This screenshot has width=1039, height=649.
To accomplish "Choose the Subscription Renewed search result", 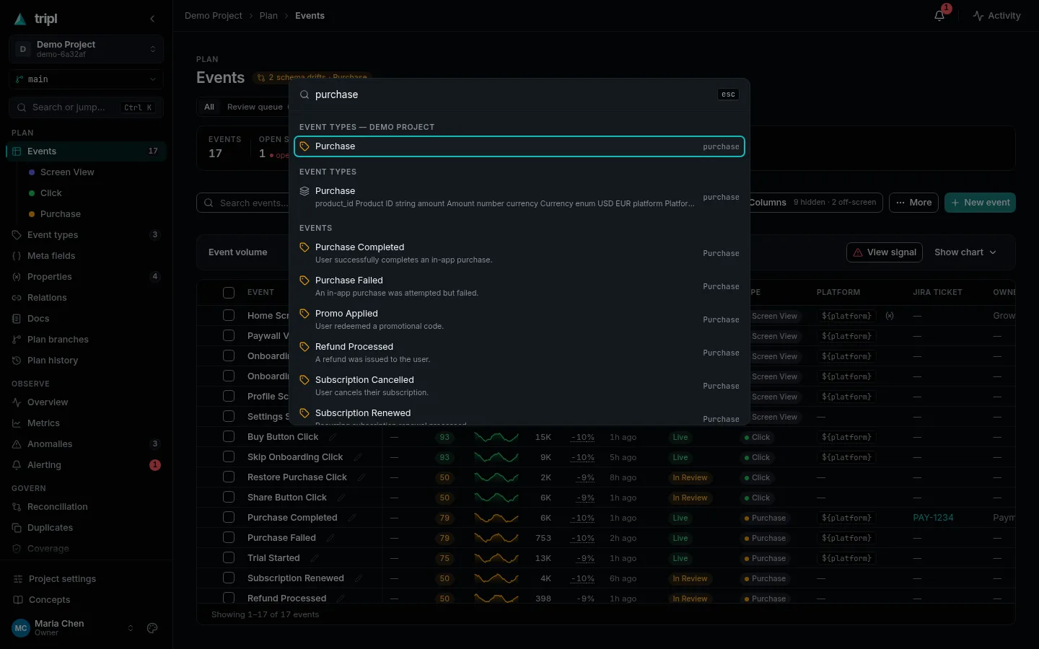I will pos(519,415).
